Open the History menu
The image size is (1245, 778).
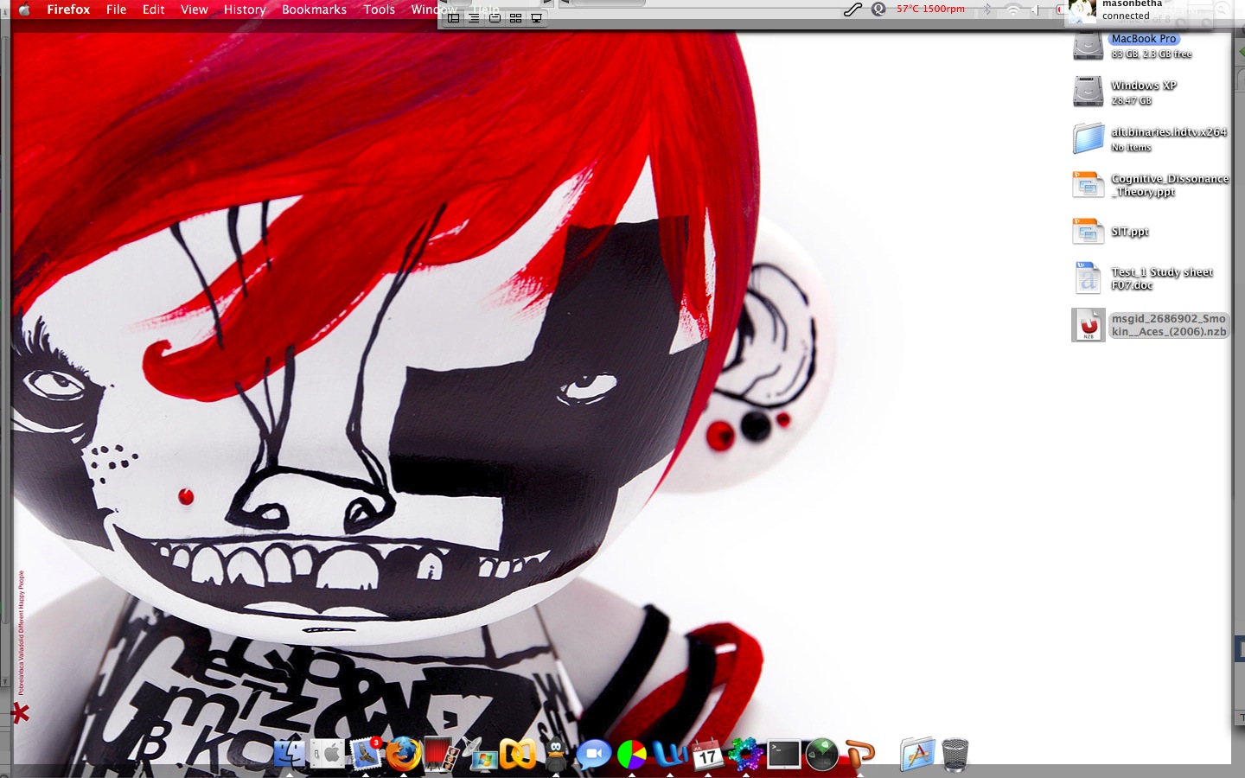[245, 10]
